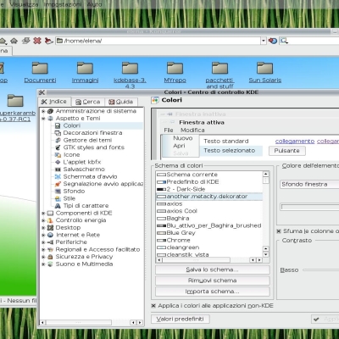
Task: Click the clear location icon before address field
Action: [49, 41]
